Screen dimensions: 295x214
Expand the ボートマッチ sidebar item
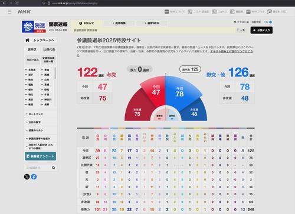tap(41, 114)
